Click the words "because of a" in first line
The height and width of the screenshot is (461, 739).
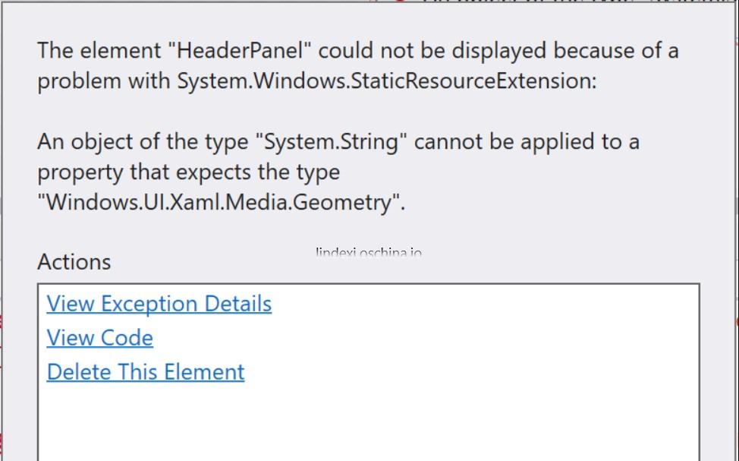pos(616,50)
